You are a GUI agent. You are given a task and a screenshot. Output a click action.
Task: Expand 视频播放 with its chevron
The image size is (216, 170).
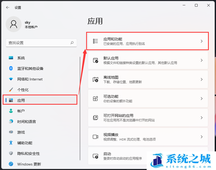tap(202, 137)
